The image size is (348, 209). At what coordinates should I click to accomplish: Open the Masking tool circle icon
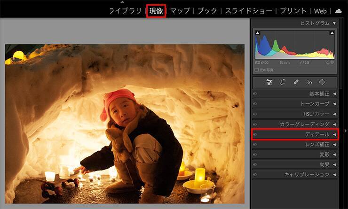[322, 82]
